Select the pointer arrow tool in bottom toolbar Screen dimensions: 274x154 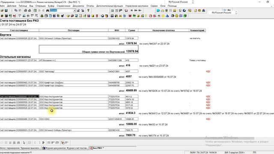(x=24, y=142)
